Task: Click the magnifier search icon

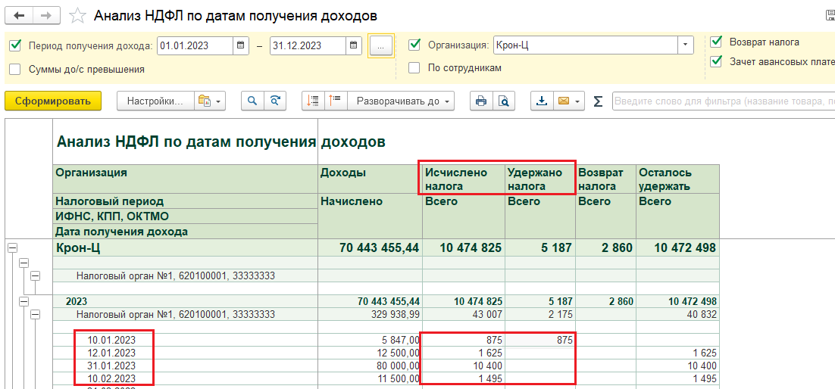Action: 252,101
